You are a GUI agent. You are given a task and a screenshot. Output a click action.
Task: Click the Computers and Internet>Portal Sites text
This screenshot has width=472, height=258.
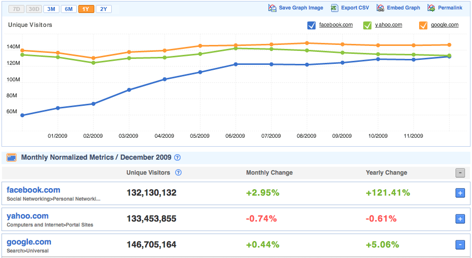(x=50, y=225)
